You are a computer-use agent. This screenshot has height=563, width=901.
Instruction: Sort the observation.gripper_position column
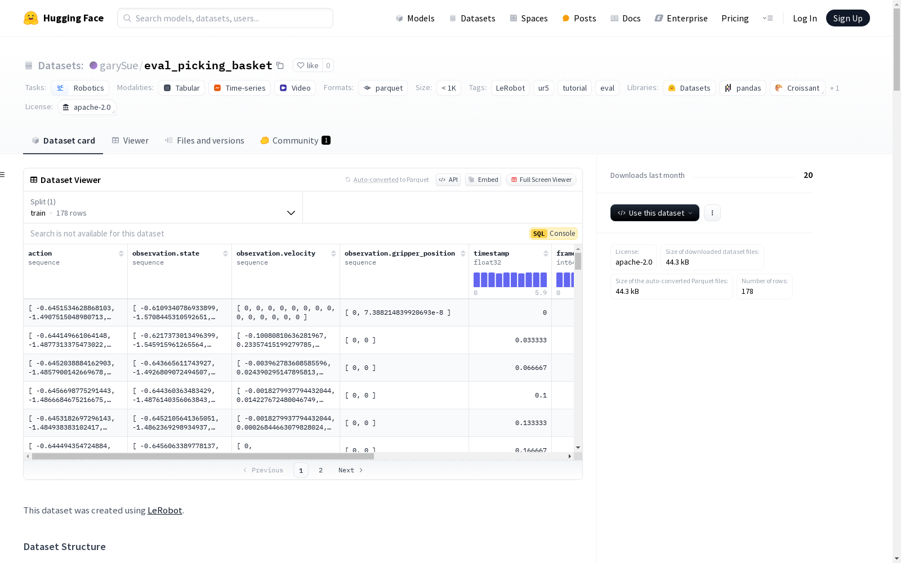tap(463, 253)
